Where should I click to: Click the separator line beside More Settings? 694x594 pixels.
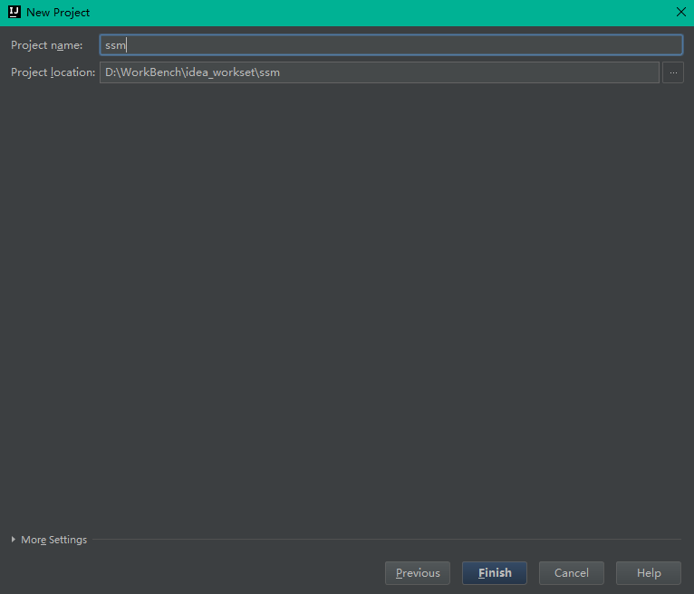pyautogui.click(x=387, y=540)
